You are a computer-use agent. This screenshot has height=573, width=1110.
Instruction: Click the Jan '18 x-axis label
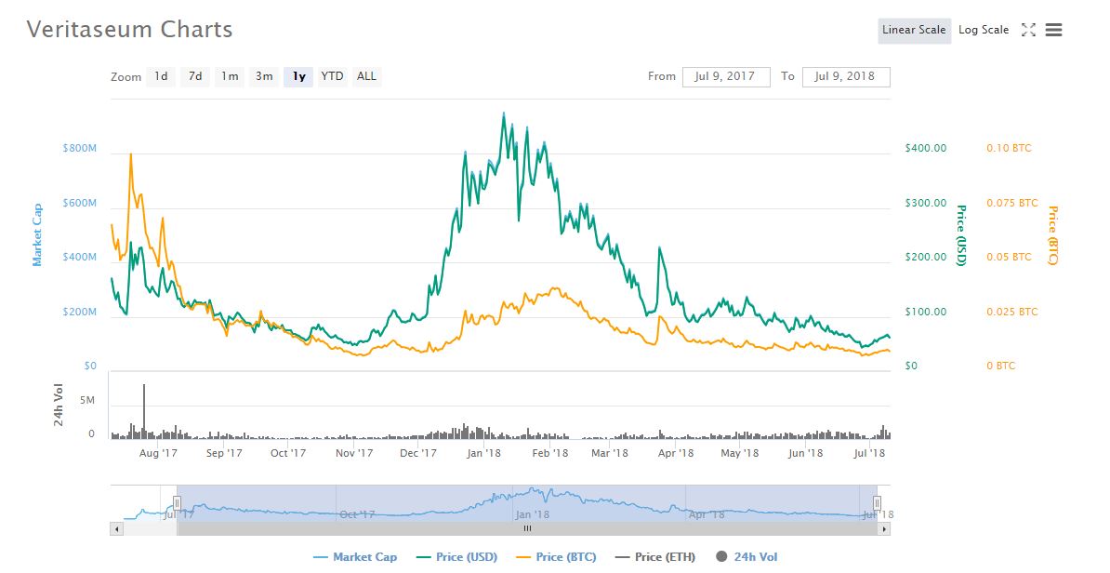pyautogui.click(x=484, y=453)
